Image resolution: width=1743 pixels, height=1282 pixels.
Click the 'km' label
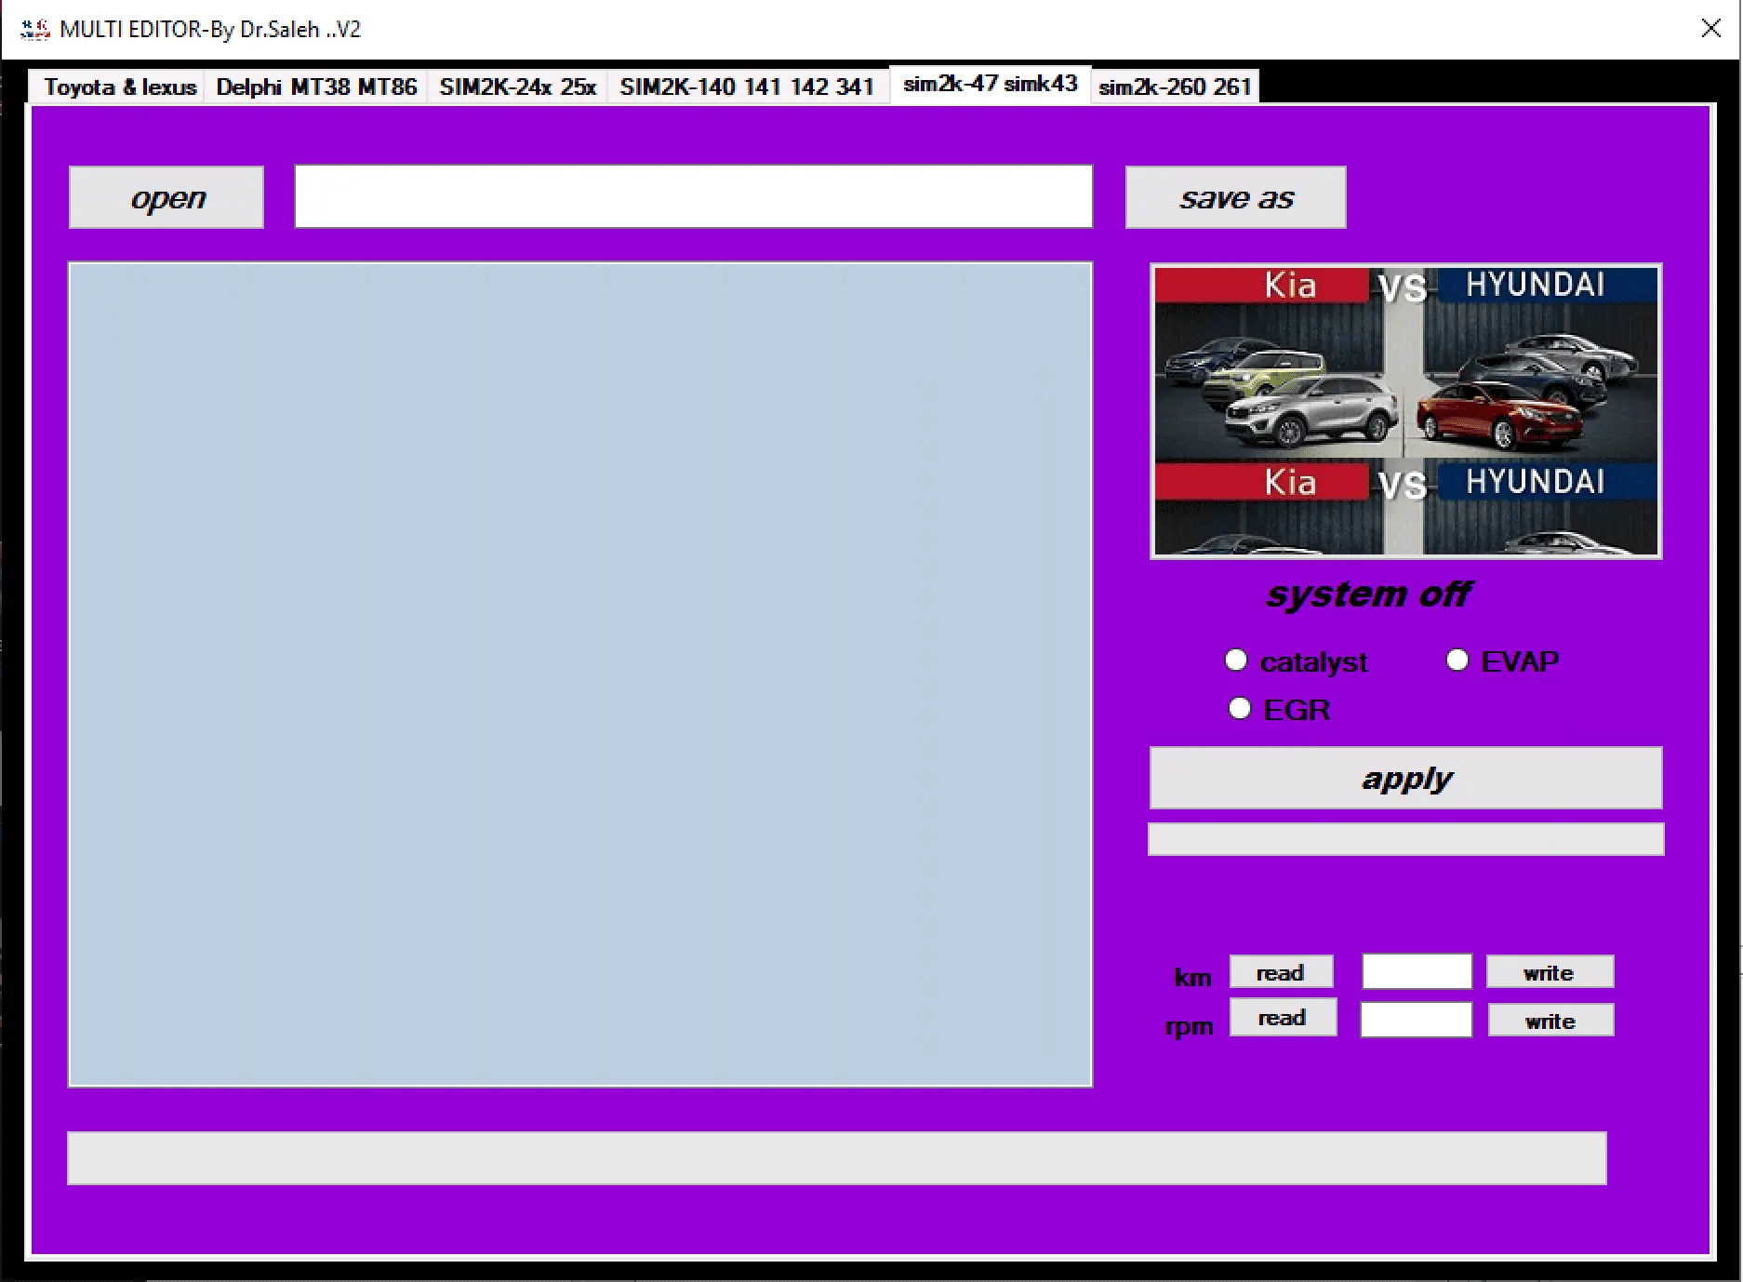point(1193,977)
